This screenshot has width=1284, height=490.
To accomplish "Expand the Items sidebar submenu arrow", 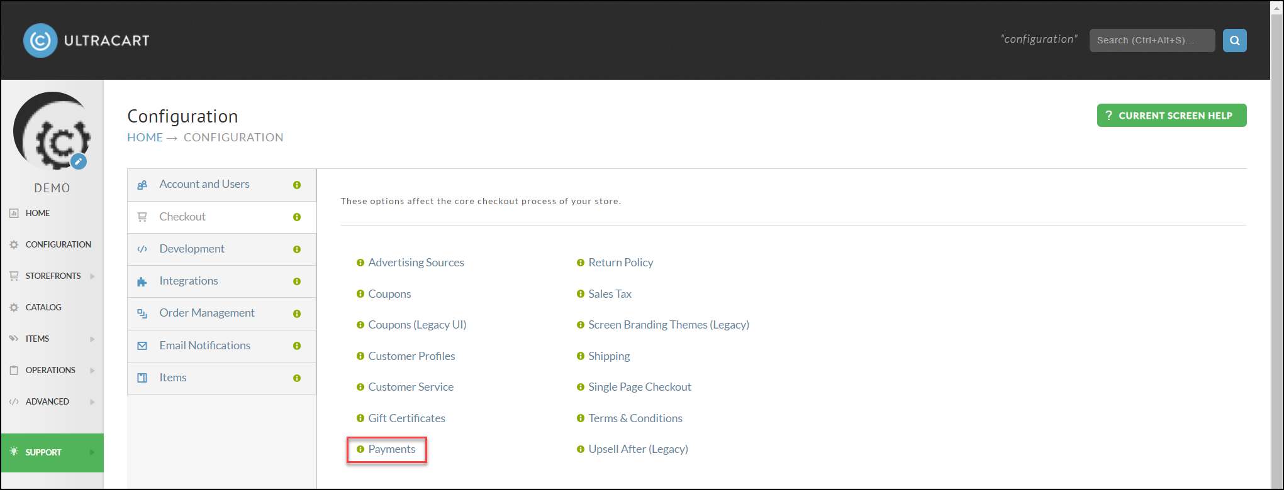I will [x=92, y=339].
